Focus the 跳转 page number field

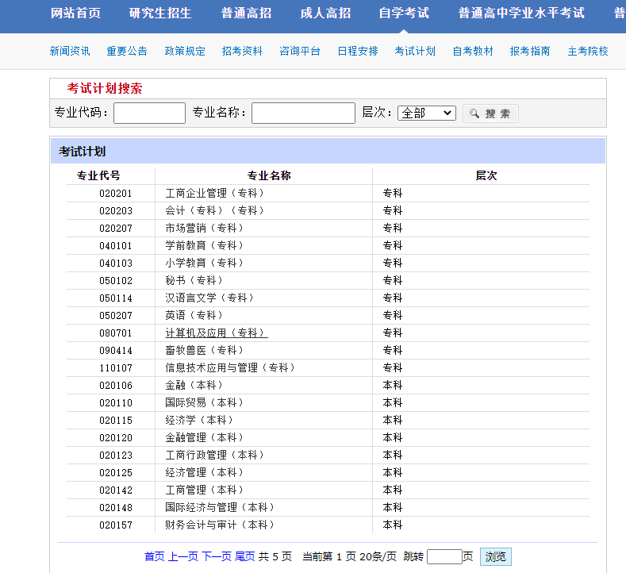pos(444,556)
